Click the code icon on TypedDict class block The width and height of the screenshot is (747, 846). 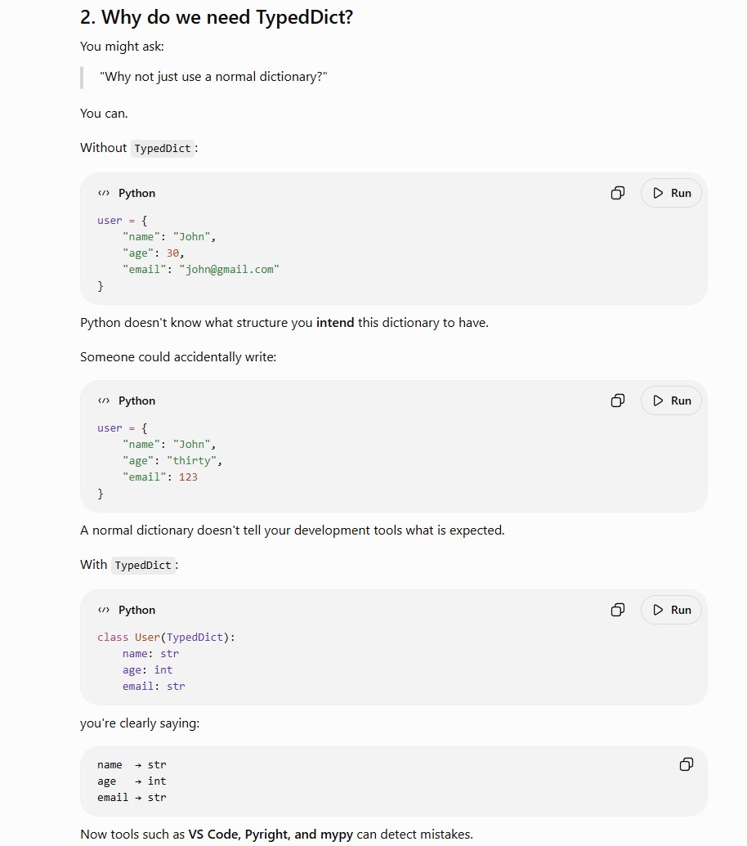coord(104,611)
